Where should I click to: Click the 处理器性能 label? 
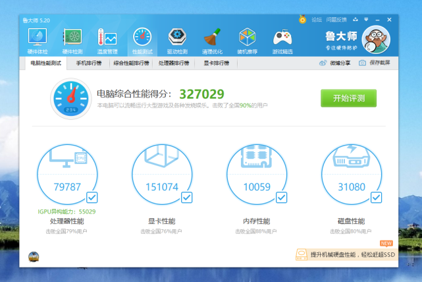(x=67, y=221)
